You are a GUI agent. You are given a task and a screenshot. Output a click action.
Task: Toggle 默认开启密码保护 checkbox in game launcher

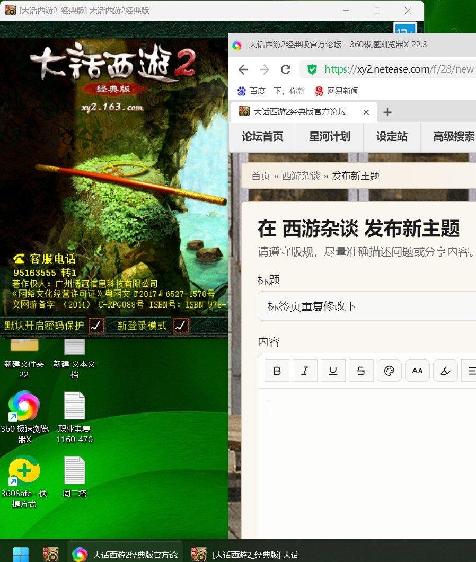(x=96, y=326)
